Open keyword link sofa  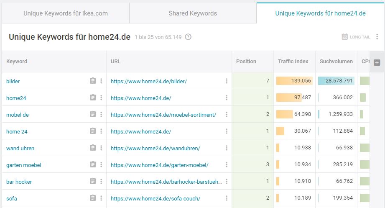(x=12, y=198)
